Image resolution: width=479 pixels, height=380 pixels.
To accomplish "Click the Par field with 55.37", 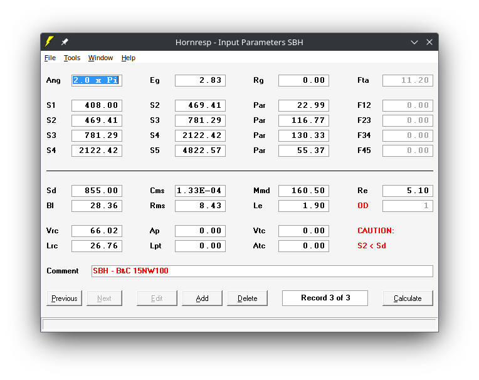I will pyautogui.click(x=303, y=150).
